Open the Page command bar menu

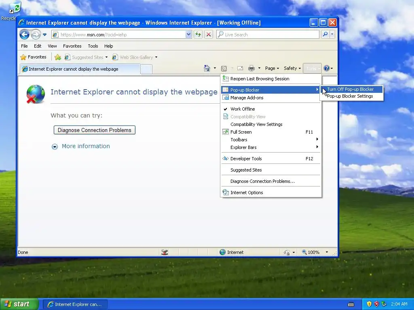click(x=272, y=68)
